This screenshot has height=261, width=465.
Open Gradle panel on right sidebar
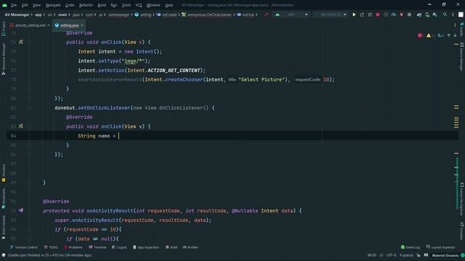click(x=462, y=29)
